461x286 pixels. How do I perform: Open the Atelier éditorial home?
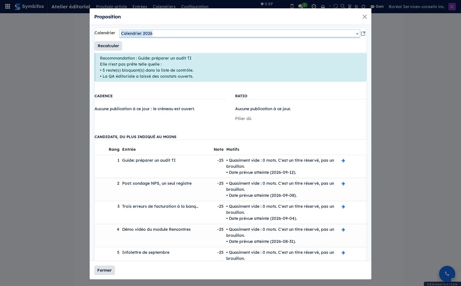pos(71,6)
